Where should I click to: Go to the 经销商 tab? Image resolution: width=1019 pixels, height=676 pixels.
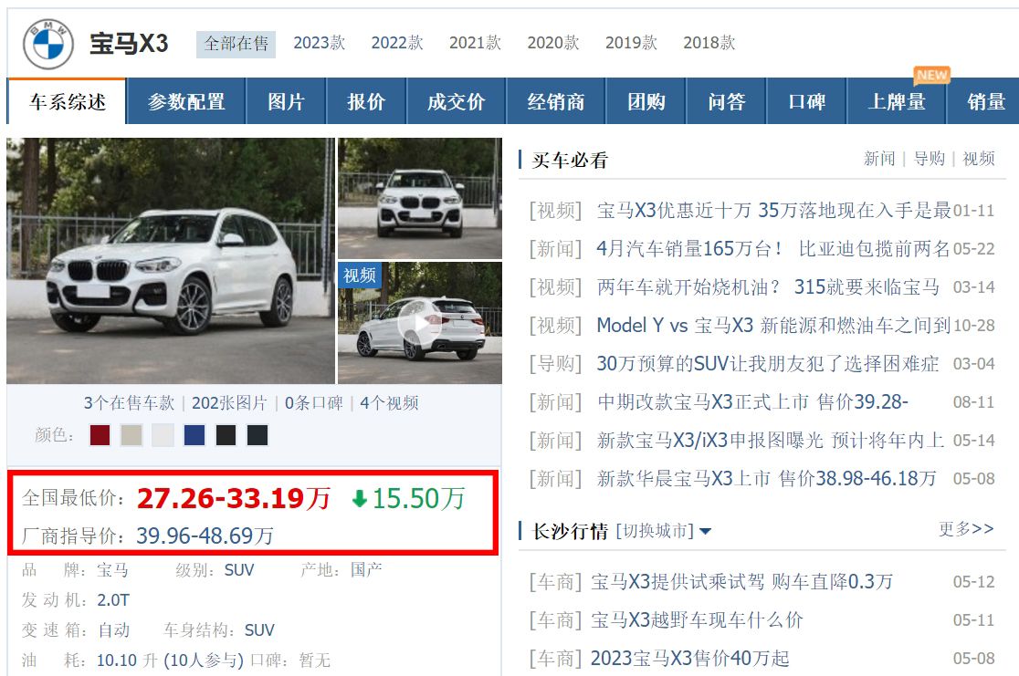pyautogui.click(x=556, y=102)
